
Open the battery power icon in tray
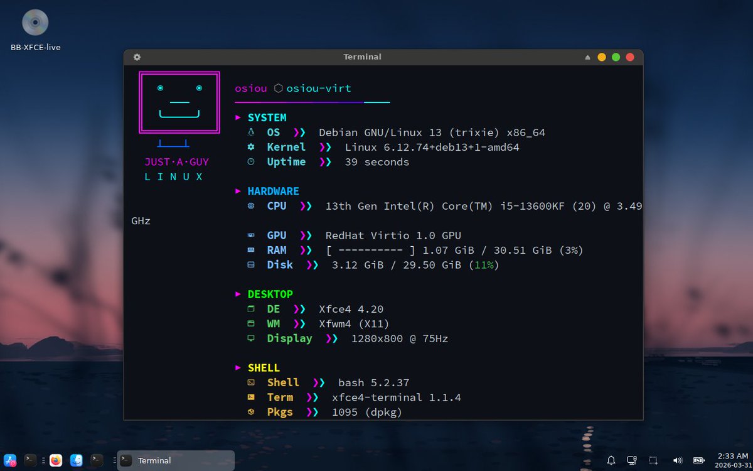coord(698,460)
